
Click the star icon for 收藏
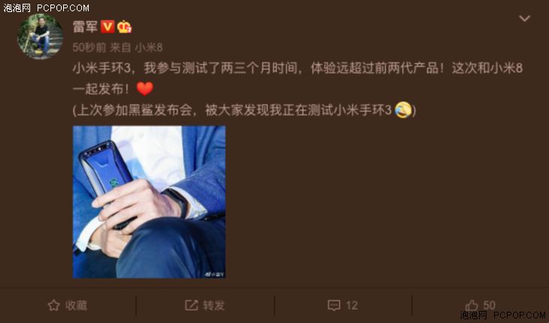(53, 305)
